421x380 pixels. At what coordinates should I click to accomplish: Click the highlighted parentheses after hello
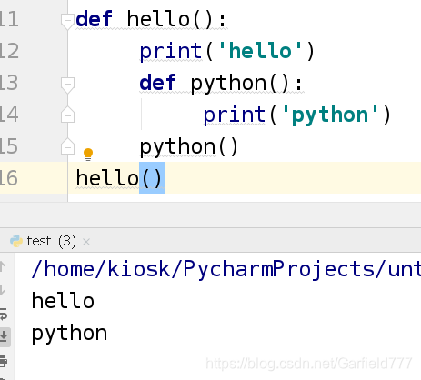(x=152, y=177)
